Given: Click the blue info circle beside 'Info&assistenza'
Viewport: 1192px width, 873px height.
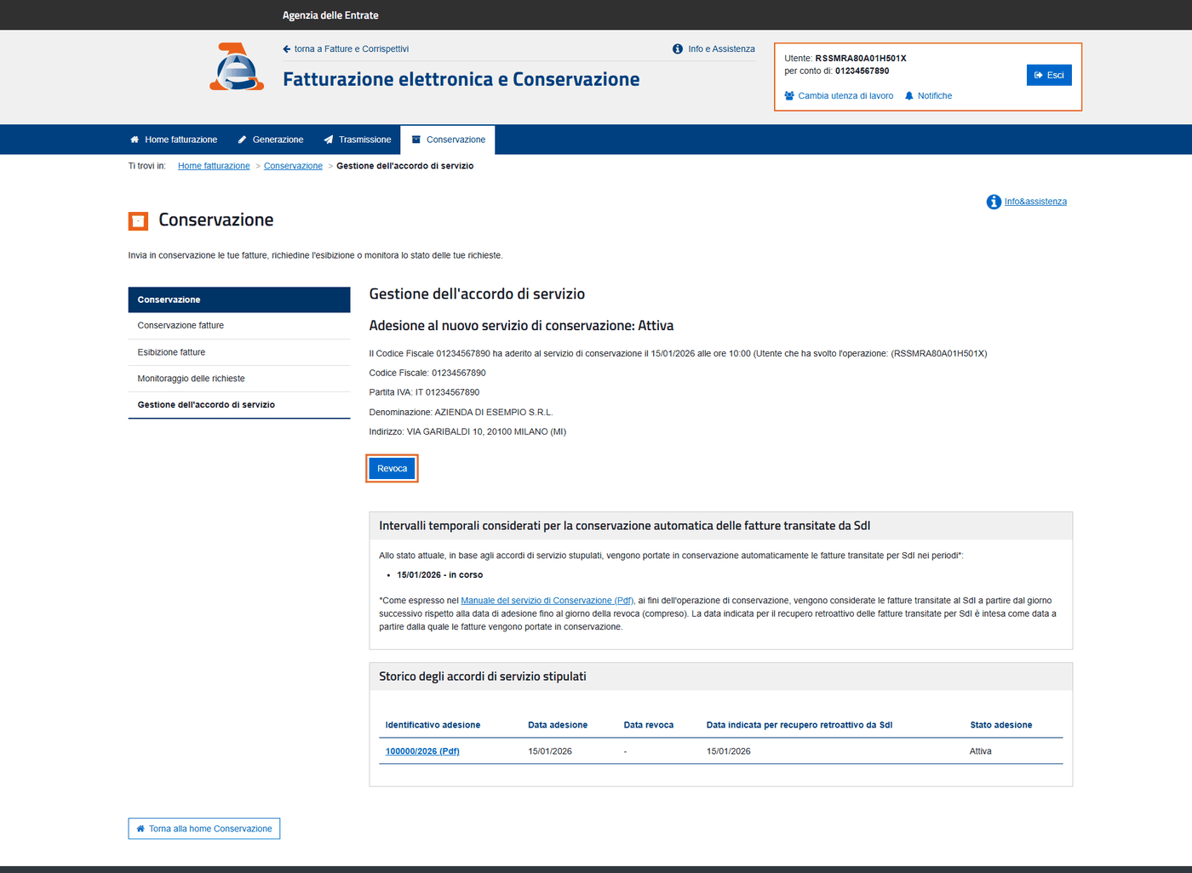Looking at the screenshot, I should (994, 202).
